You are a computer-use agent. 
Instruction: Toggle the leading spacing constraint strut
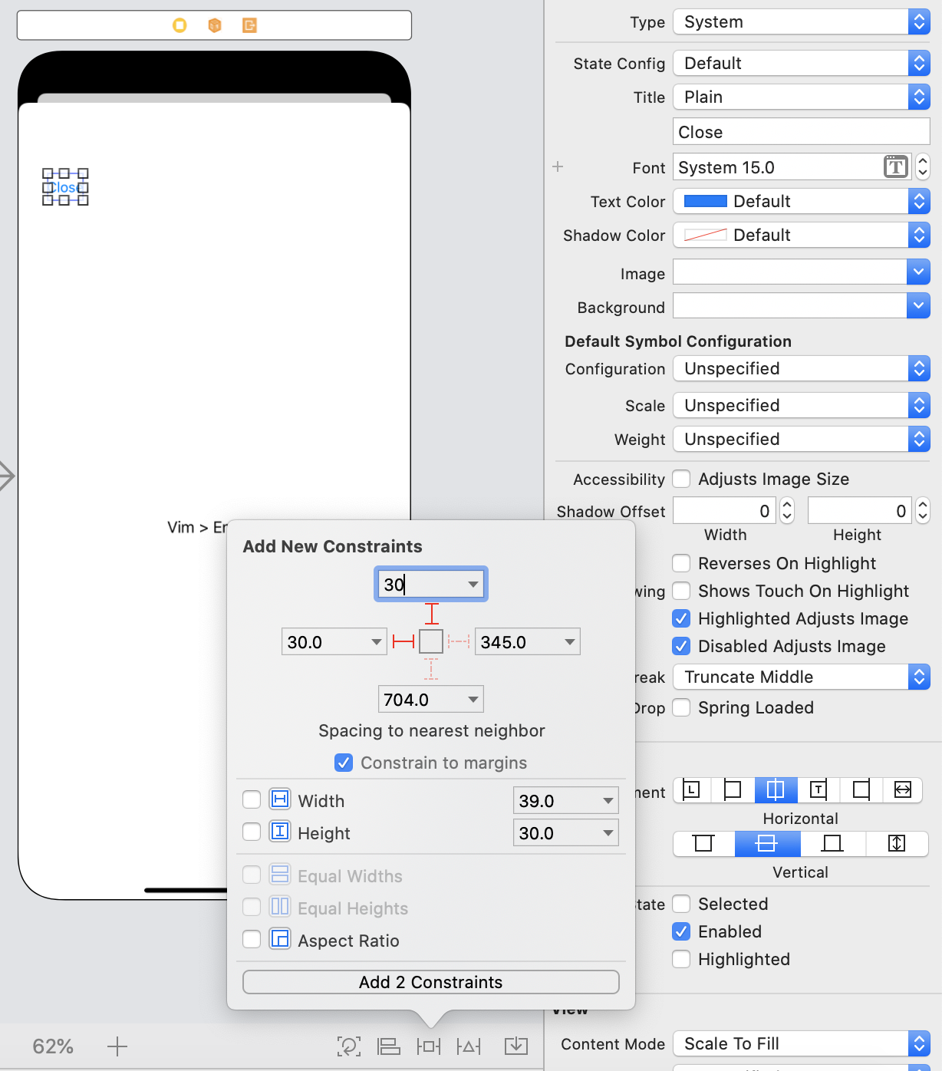pyautogui.click(x=403, y=641)
